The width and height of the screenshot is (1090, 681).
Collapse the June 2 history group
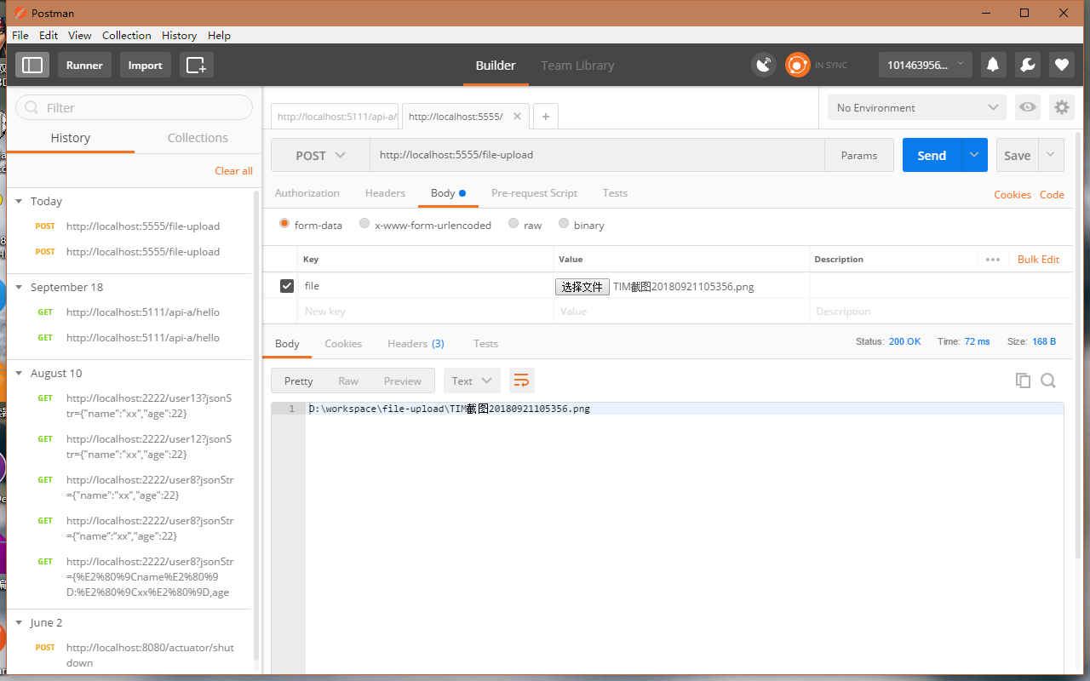(x=19, y=622)
